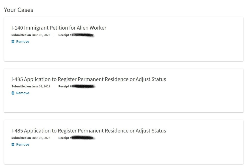Open the first I-485 Application to Register title
This screenshot has height=168, width=251.
pos(89,79)
